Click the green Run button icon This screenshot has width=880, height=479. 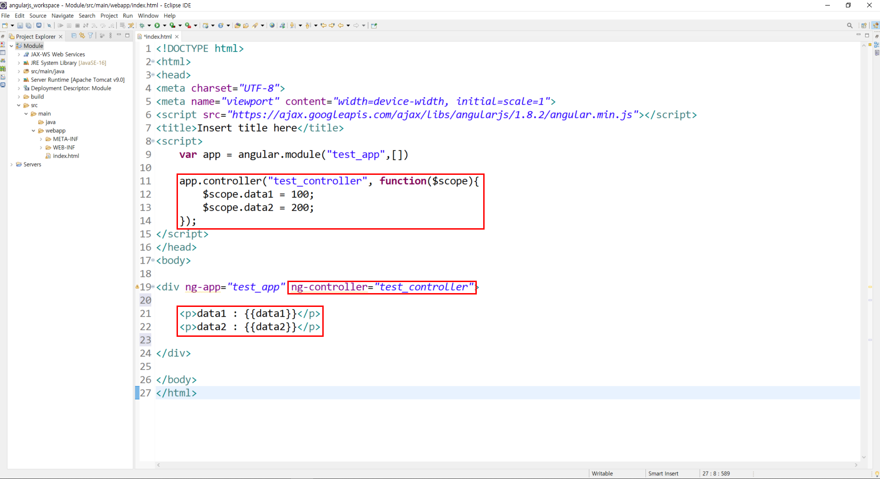pos(157,25)
